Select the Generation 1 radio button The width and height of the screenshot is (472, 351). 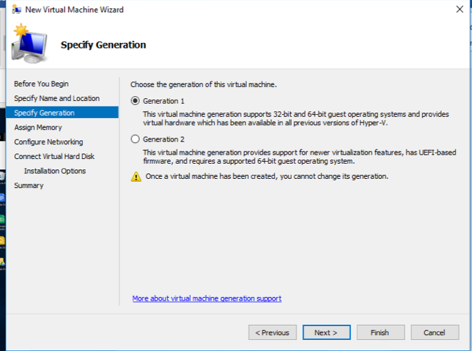tap(135, 101)
